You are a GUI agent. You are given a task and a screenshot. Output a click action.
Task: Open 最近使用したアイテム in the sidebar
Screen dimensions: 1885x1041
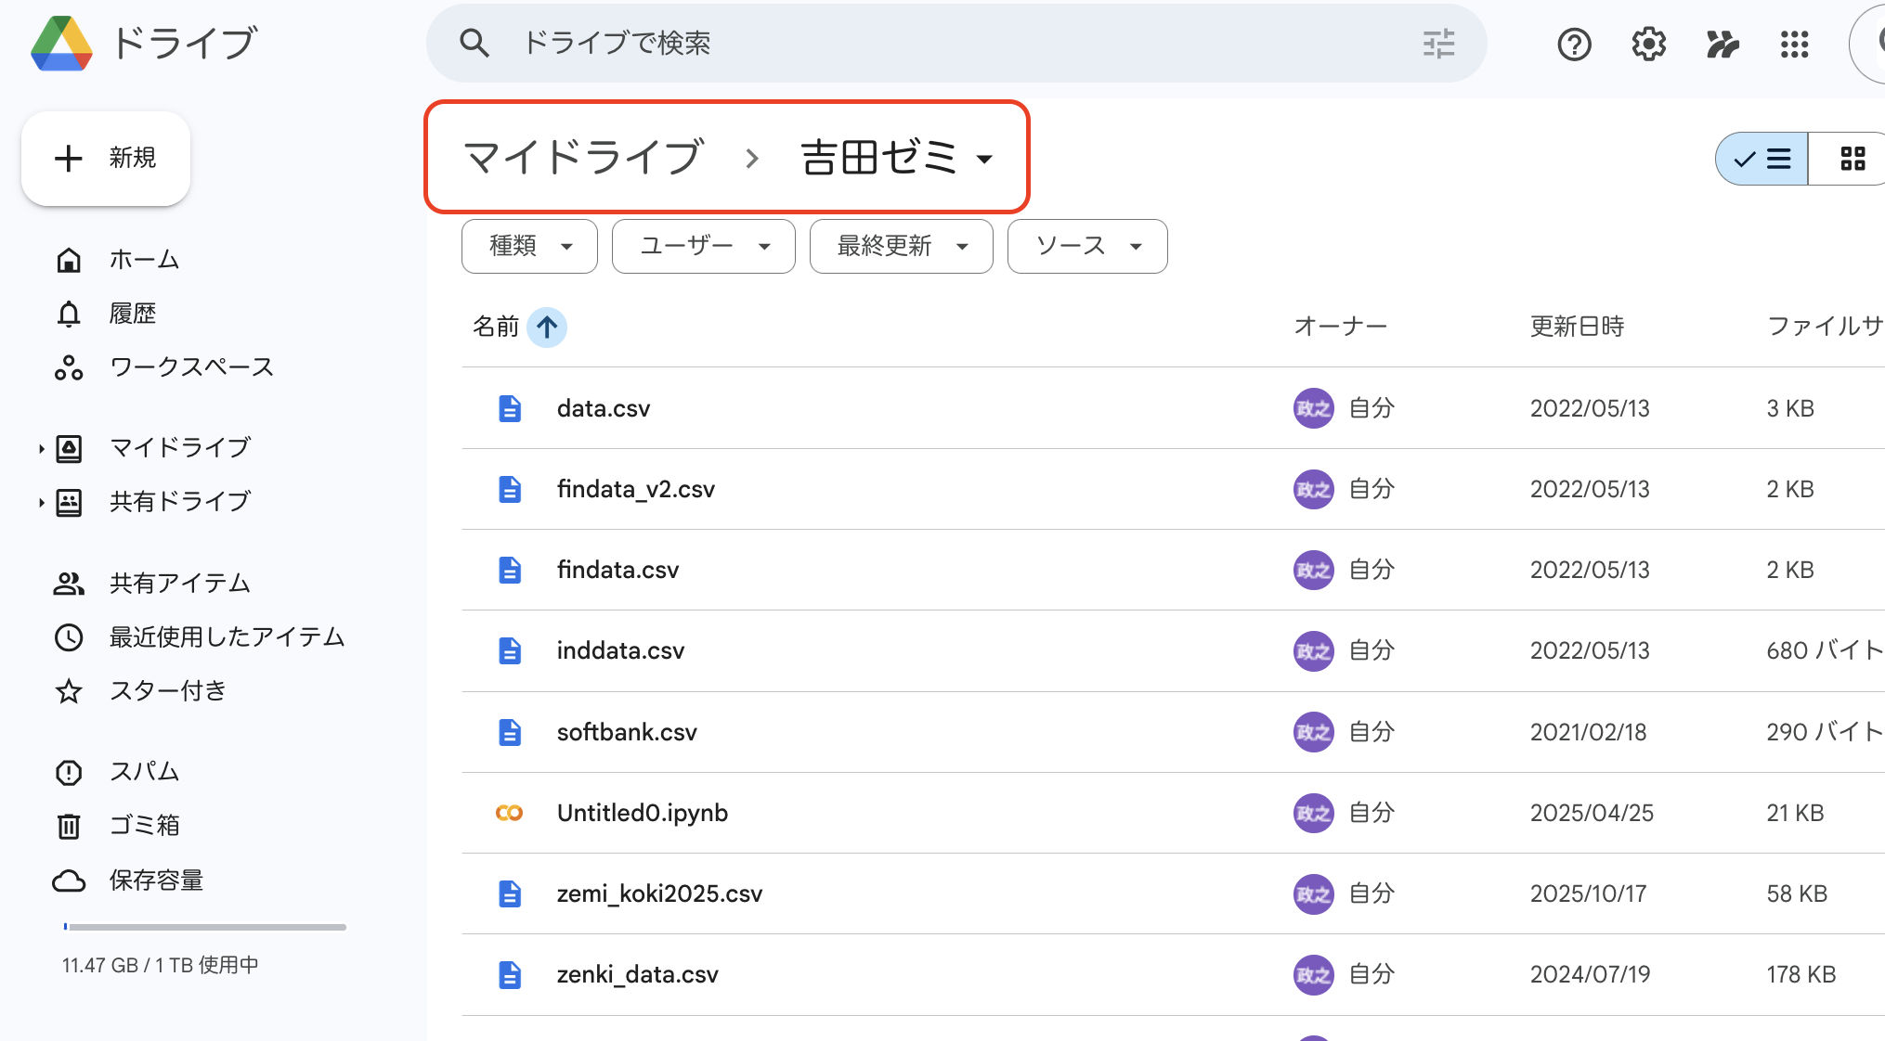point(227,636)
